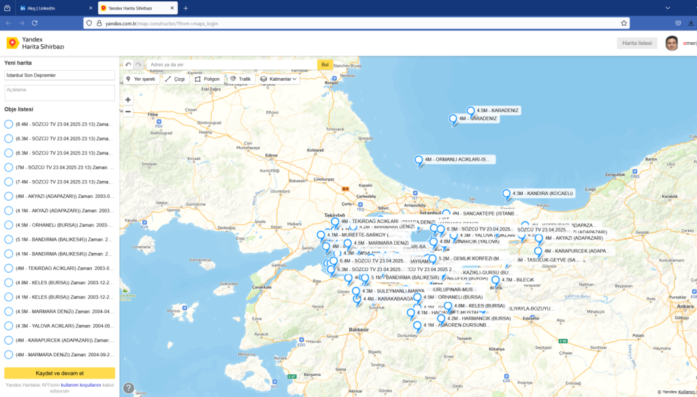Click 'Kaydet ve devam et' button

[x=60, y=373]
